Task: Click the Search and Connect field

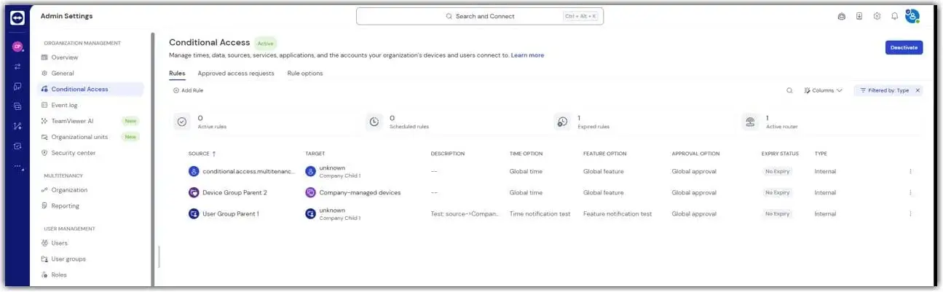Action: tap(479, 16)
